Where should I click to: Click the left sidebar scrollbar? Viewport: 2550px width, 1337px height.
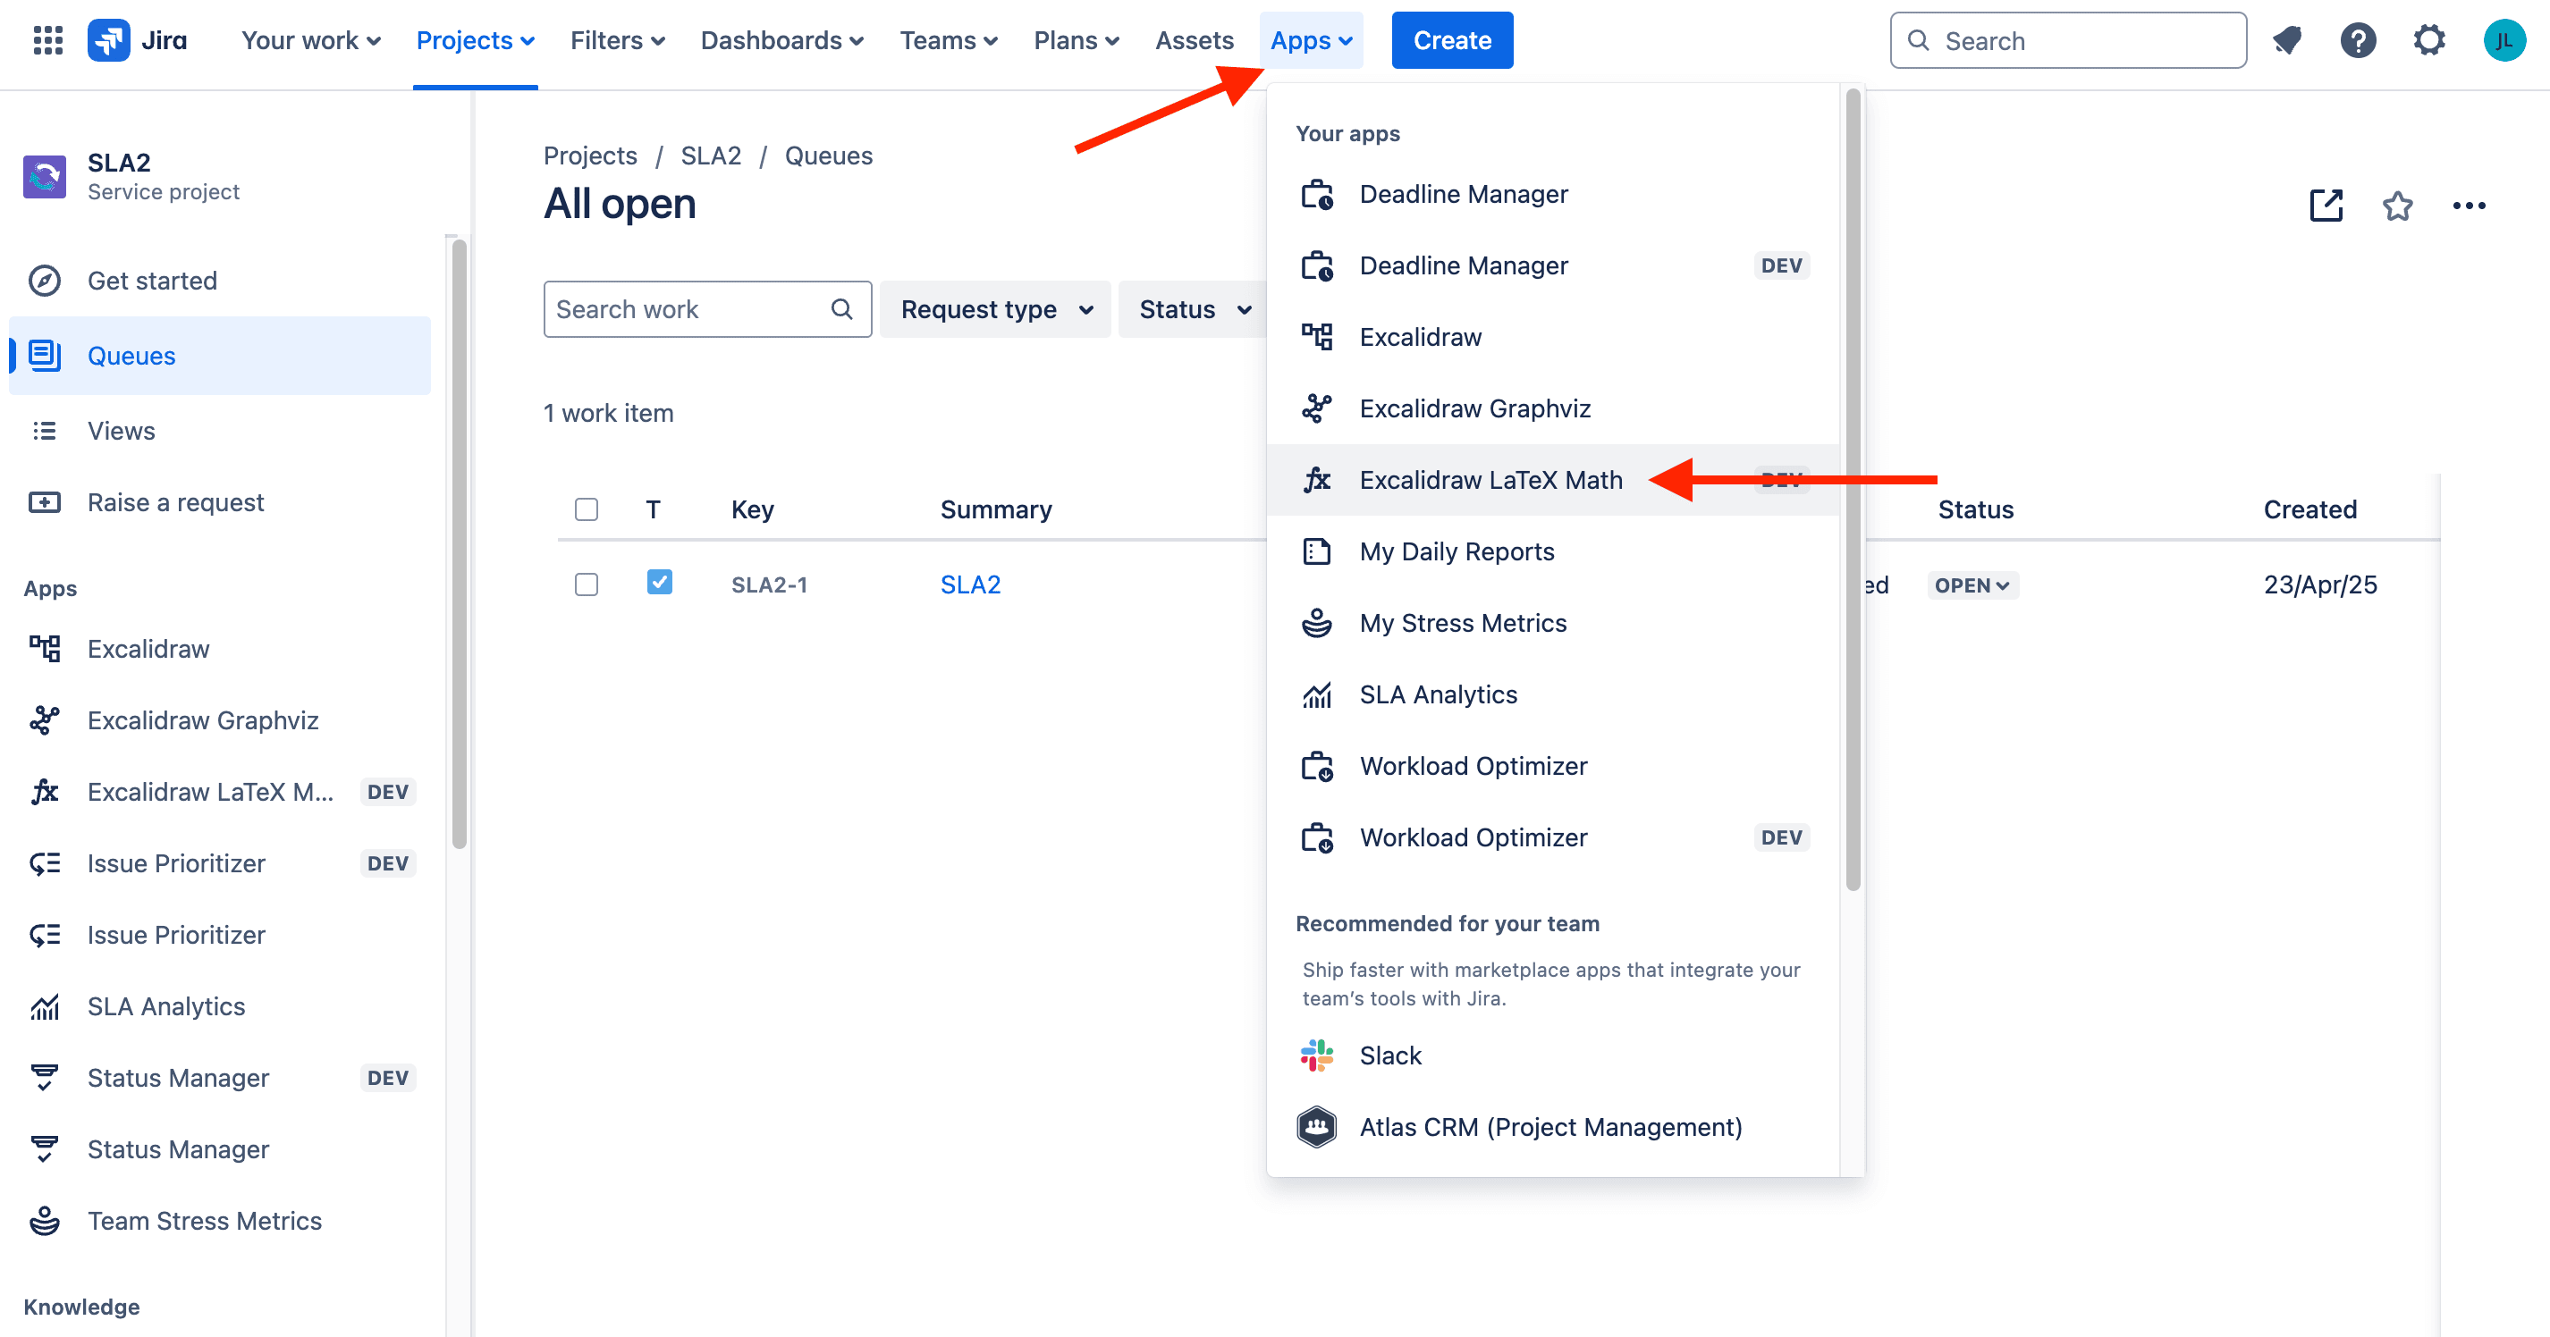459,544
